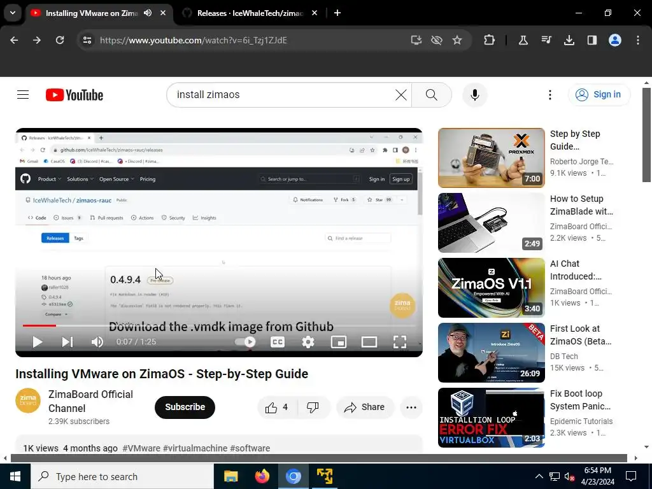Open Chrome Labs flask icon
Screen dimensions: 652x489
523,40
